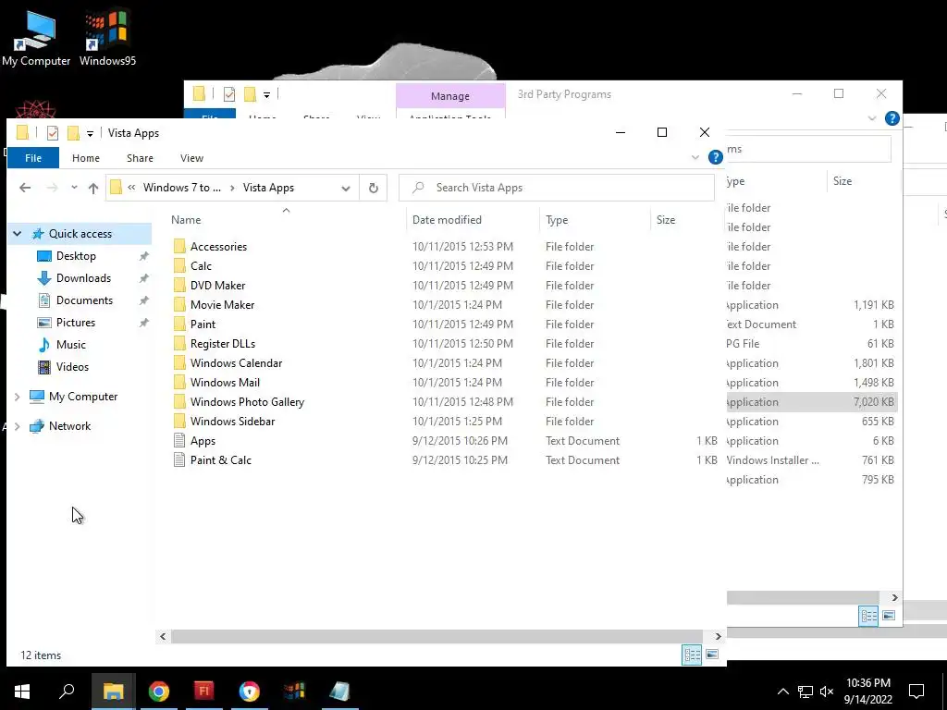The image size is (947, 710).
Task: Select the Windows Calendar folder
Action: click(236, 362)
